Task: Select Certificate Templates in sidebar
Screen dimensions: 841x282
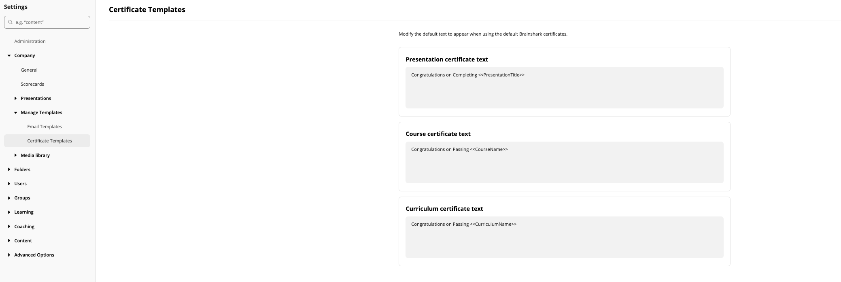Action: coord(49,141)
